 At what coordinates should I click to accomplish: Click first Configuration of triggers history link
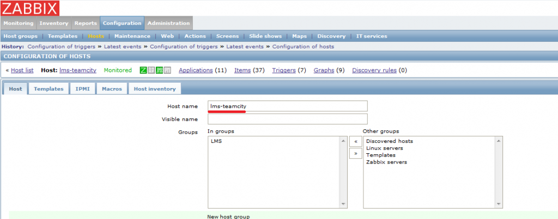[x=61, y=47]
